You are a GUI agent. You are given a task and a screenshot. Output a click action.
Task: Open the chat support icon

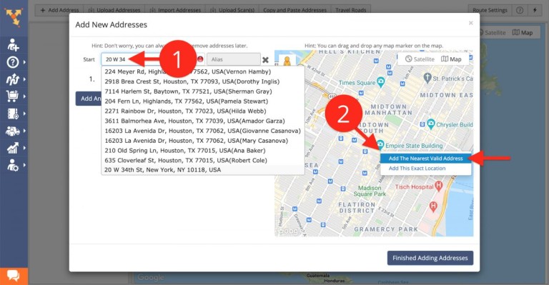point(14,276)
